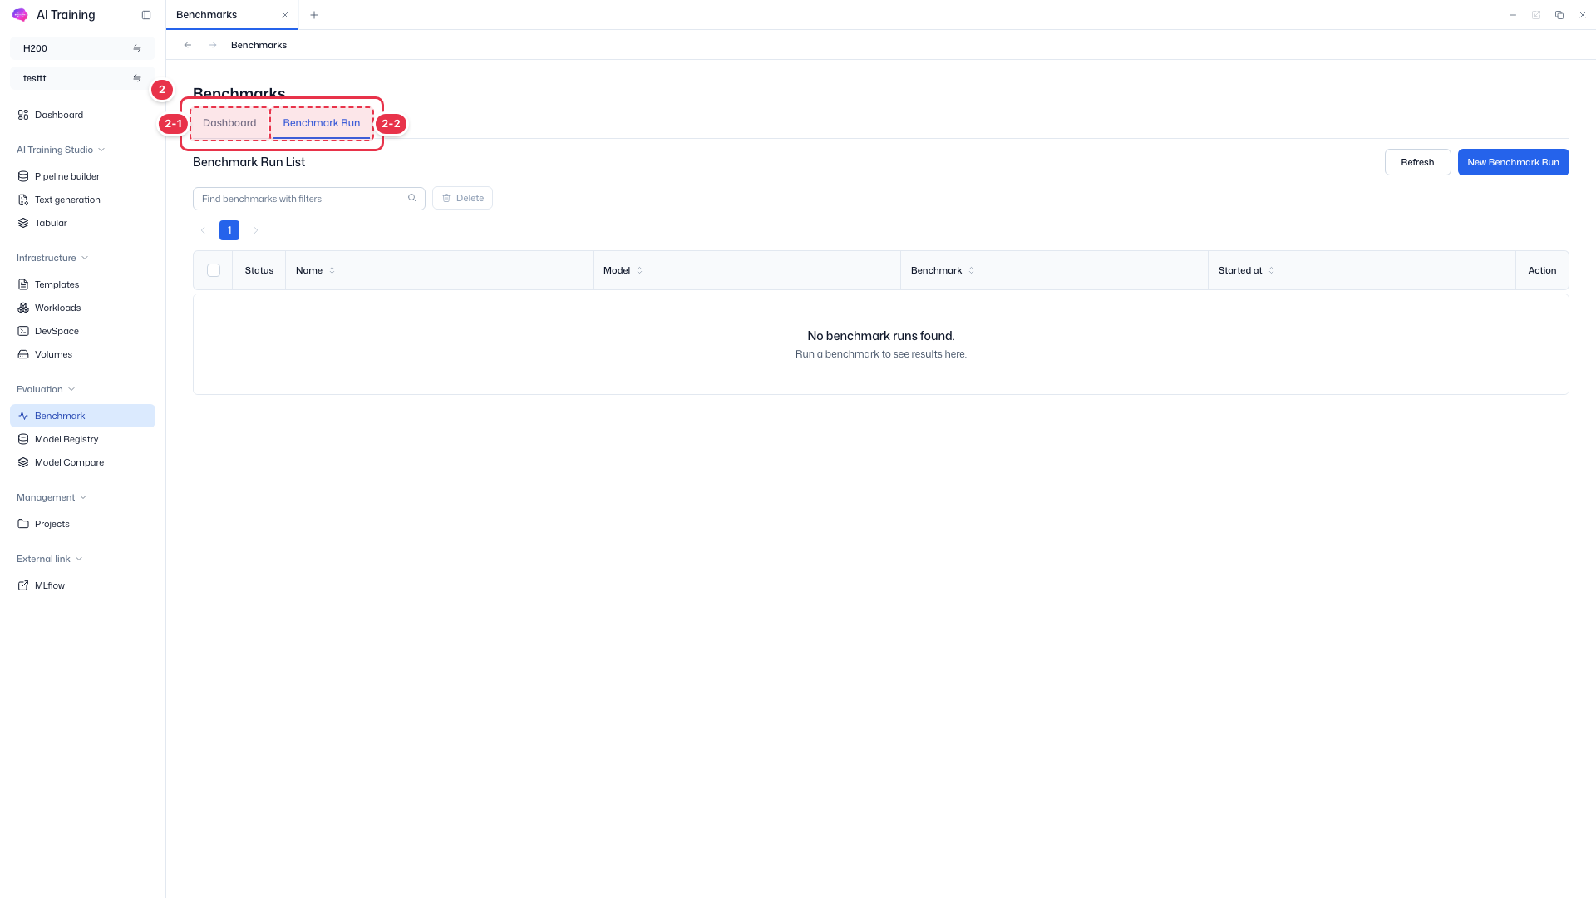Select page 1 in pagination

[x=229, y=230]
